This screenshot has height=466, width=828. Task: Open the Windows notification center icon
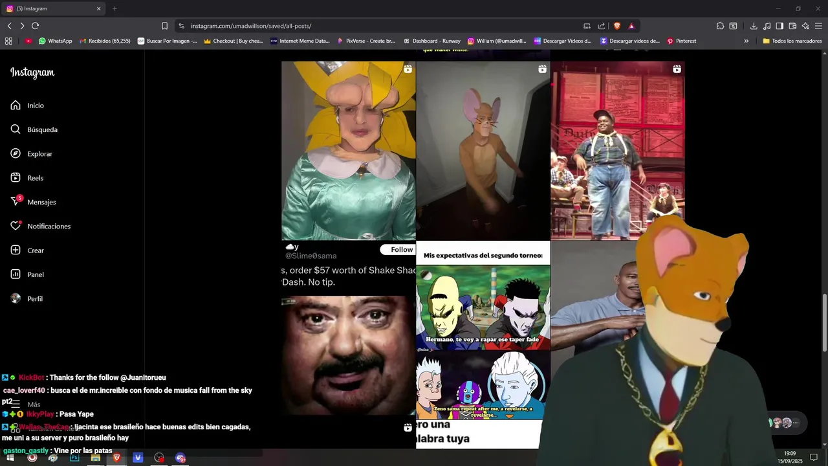pyautogui.click(x=814, y=457)
